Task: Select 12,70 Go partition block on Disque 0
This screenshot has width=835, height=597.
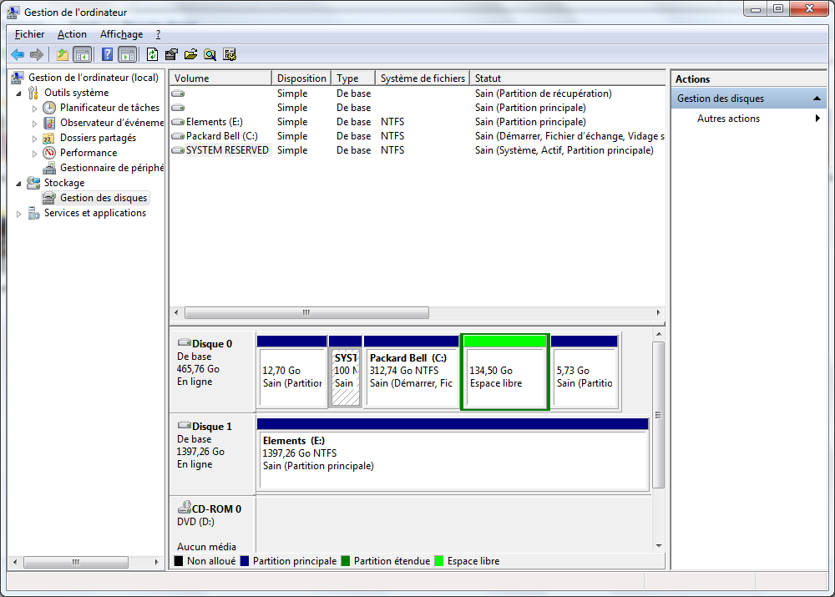Action: 291,372
